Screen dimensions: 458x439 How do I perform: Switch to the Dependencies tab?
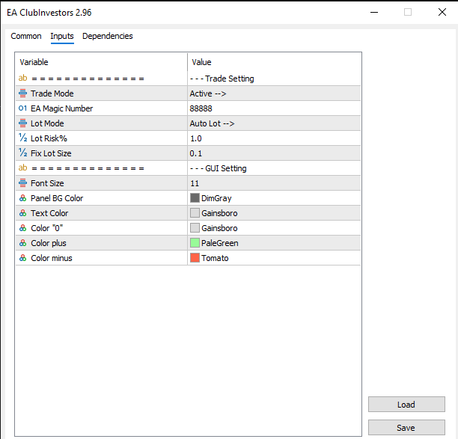107,36
